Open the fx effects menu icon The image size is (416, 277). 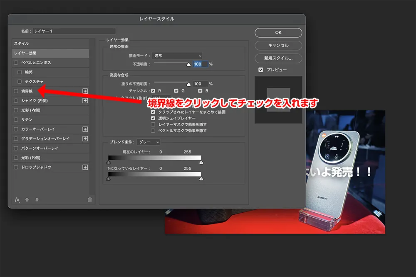[x=17, y=200]
